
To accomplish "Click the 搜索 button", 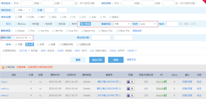I will (x=116, y=60).
